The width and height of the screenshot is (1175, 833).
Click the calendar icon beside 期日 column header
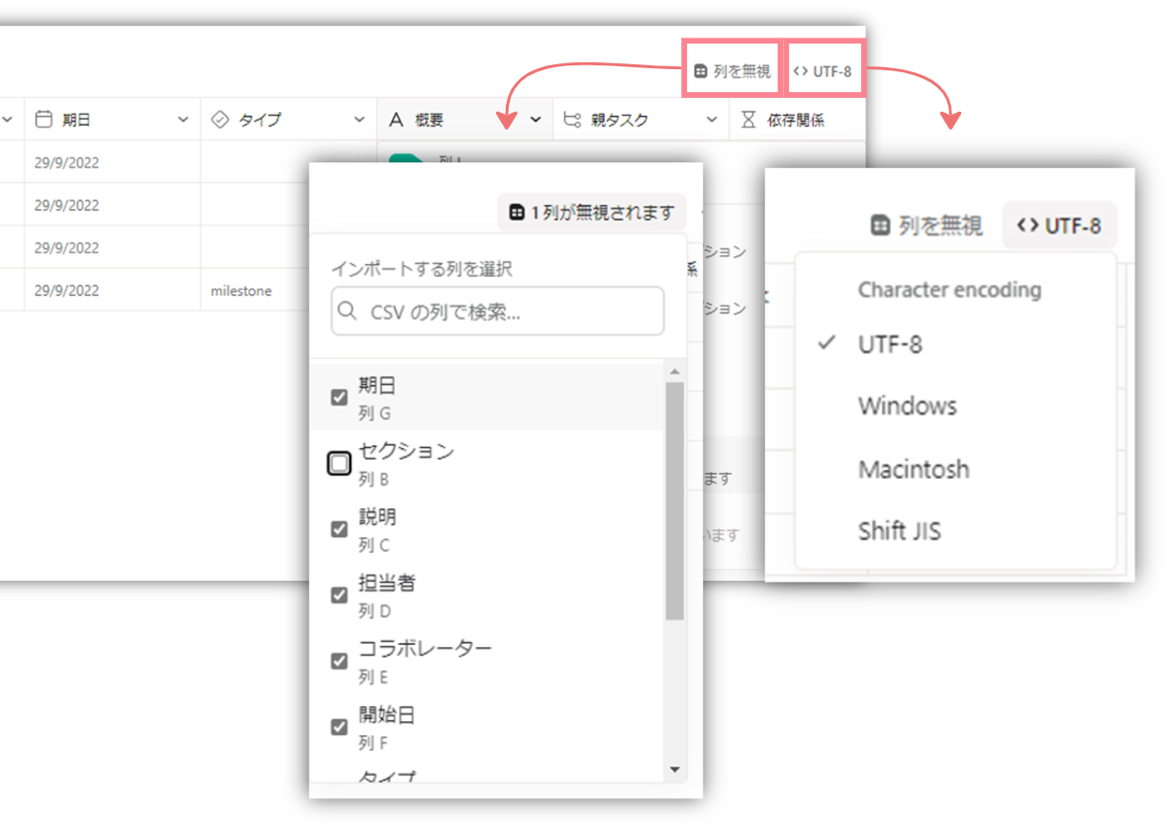43,120
